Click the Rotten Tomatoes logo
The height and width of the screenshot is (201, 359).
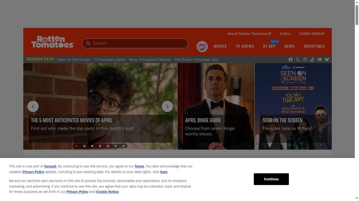[53, 42]
